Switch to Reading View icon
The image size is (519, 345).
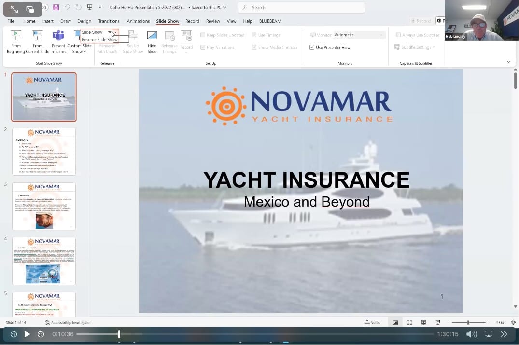pos(423,322)
